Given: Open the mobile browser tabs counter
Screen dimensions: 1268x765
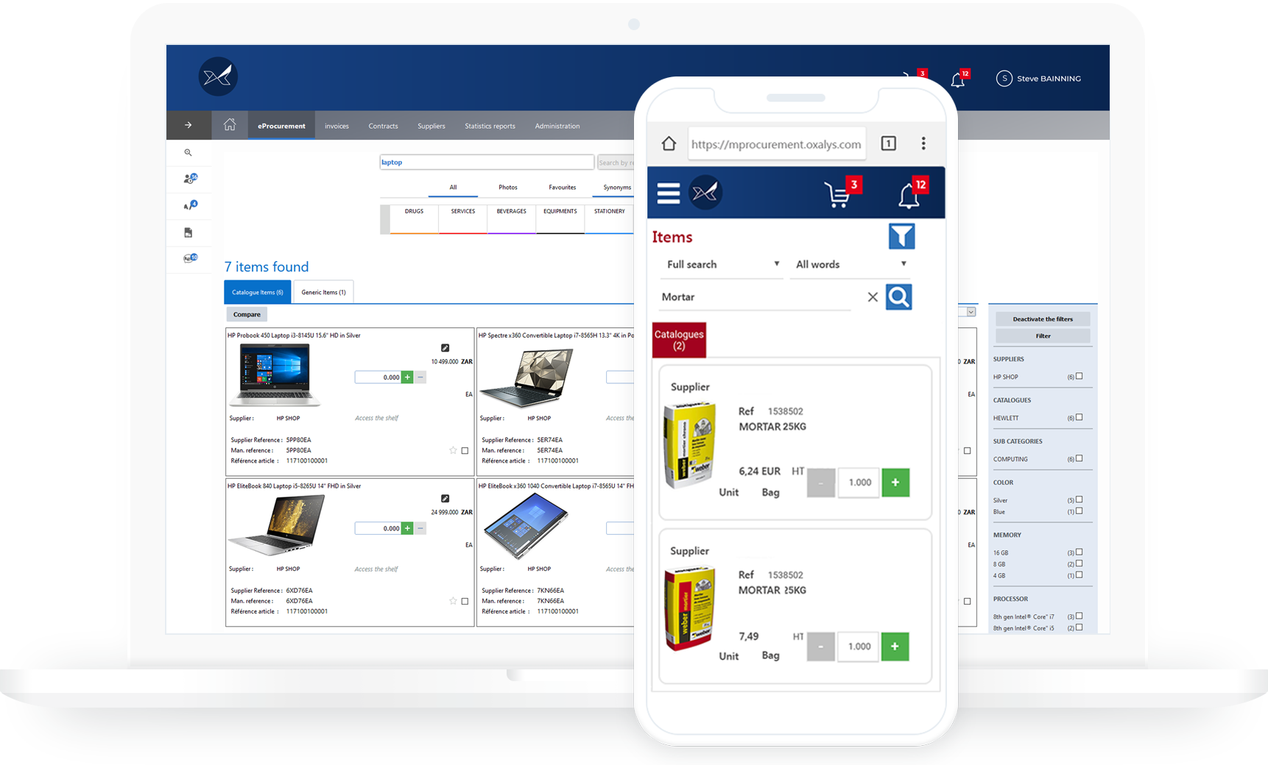Looking at the screenshot, I should click(889, 143).
